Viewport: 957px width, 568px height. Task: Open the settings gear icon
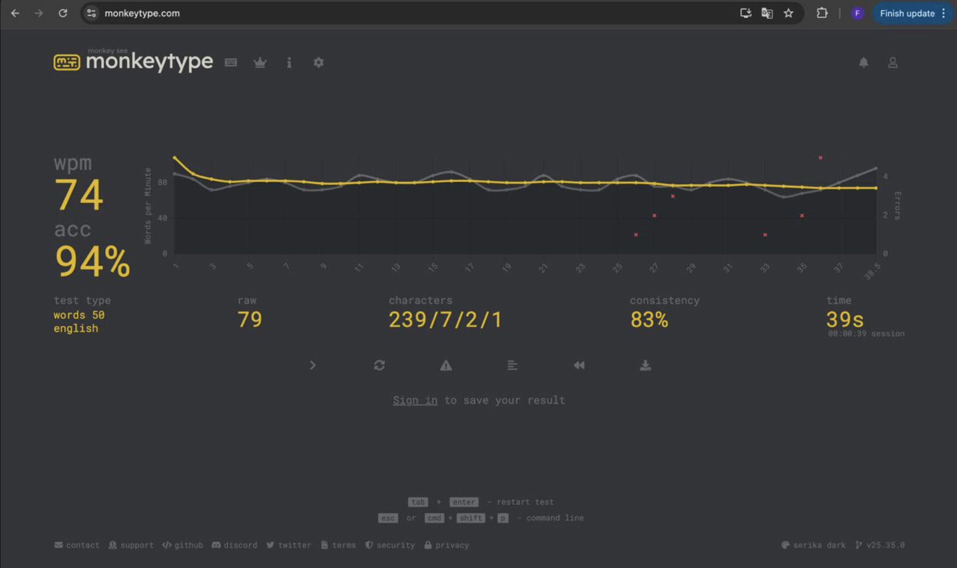pyautogui.click(x=318, y=62)
